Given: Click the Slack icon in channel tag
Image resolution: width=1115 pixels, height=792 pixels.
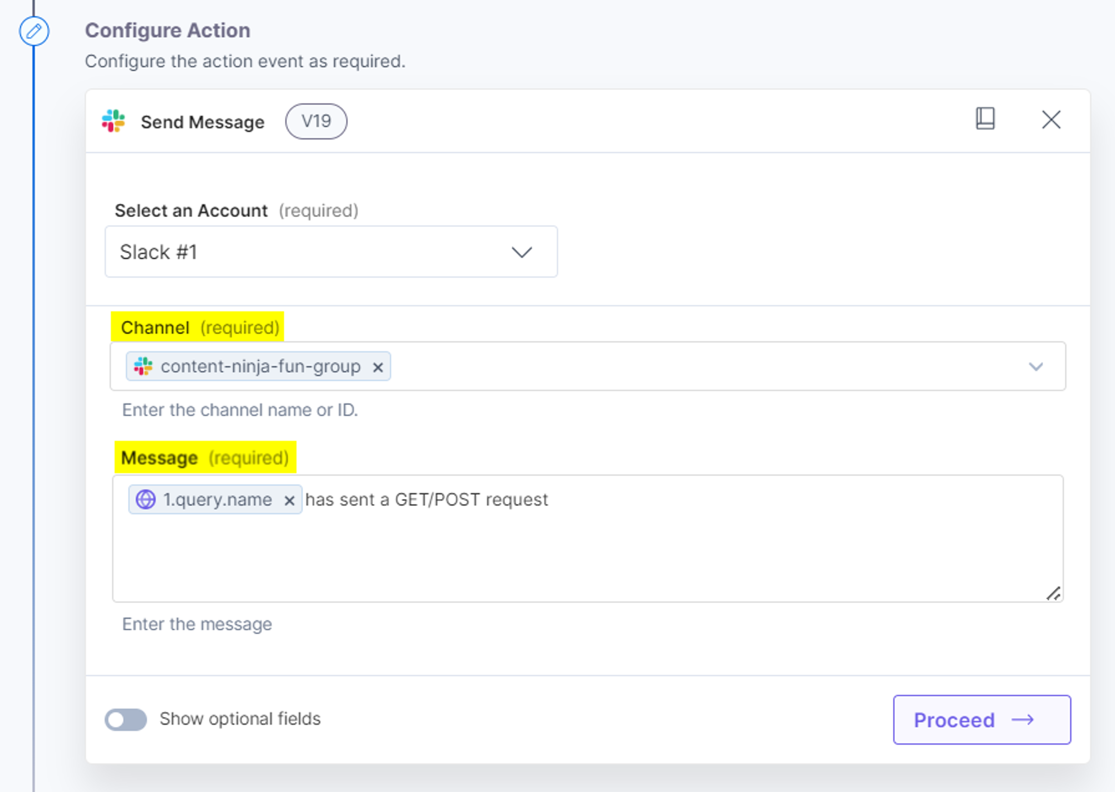Looking at the screenshot, I should coord(143,366).
